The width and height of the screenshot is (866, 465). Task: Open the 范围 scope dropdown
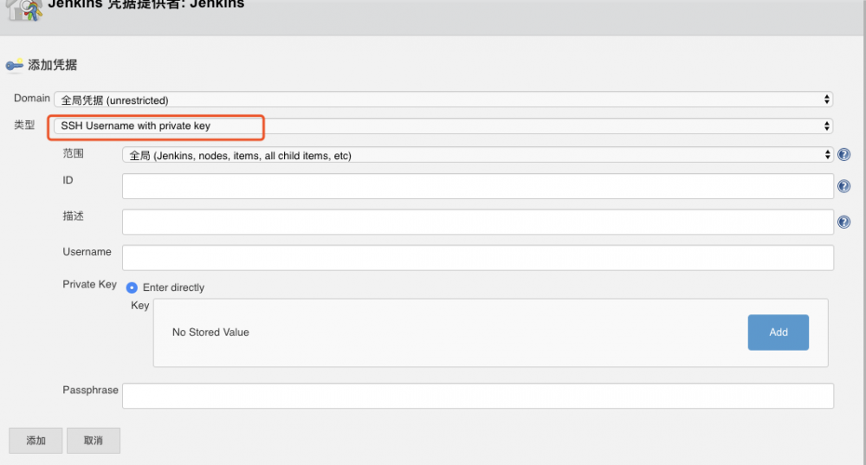click(x=478, y=155)
